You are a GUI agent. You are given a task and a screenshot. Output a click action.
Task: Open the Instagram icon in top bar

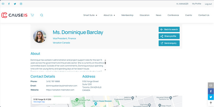(x=21, y=4)
